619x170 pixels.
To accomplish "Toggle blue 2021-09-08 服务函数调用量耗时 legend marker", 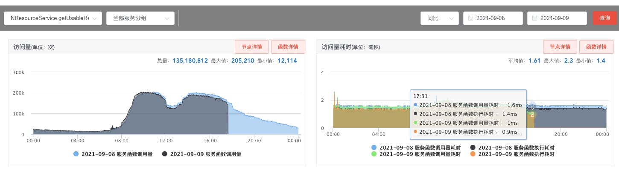I will point(374,147).
